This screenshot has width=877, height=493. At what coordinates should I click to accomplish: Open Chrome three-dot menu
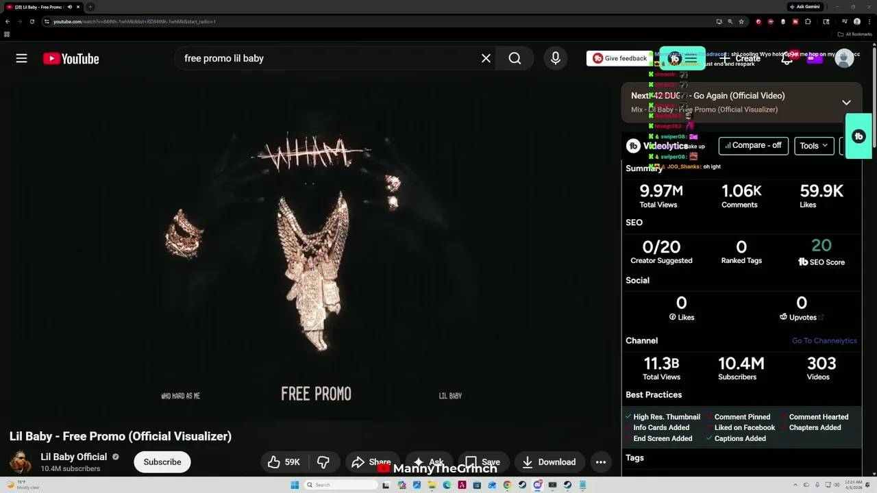pyautogui.click(x=869, y=21)
